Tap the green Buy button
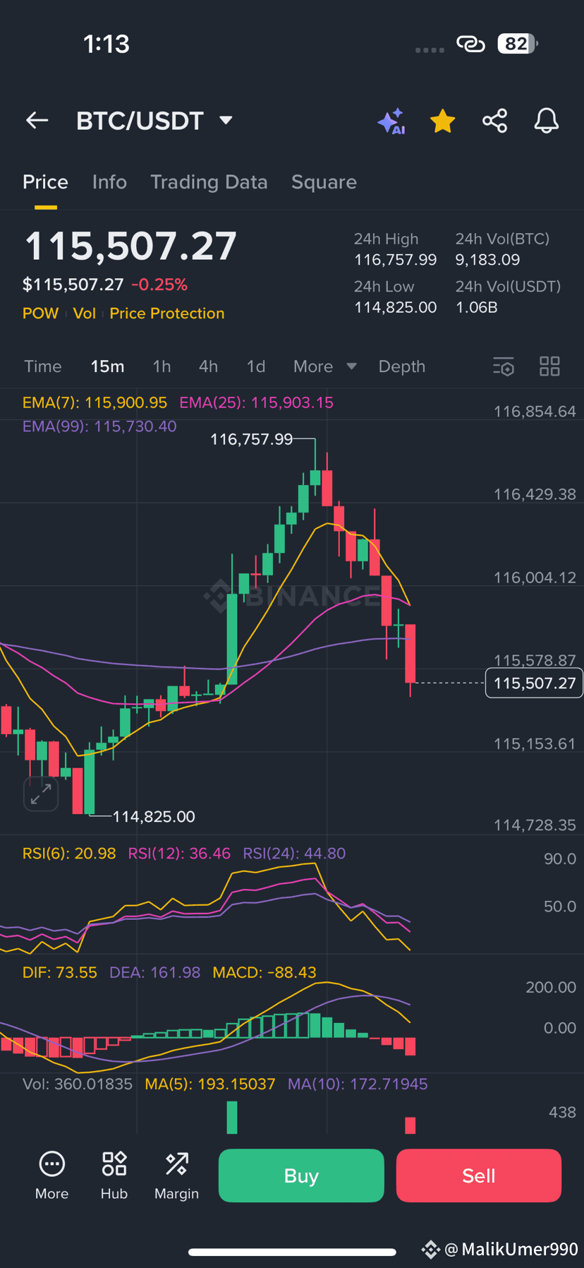 tap(301, 1176)
